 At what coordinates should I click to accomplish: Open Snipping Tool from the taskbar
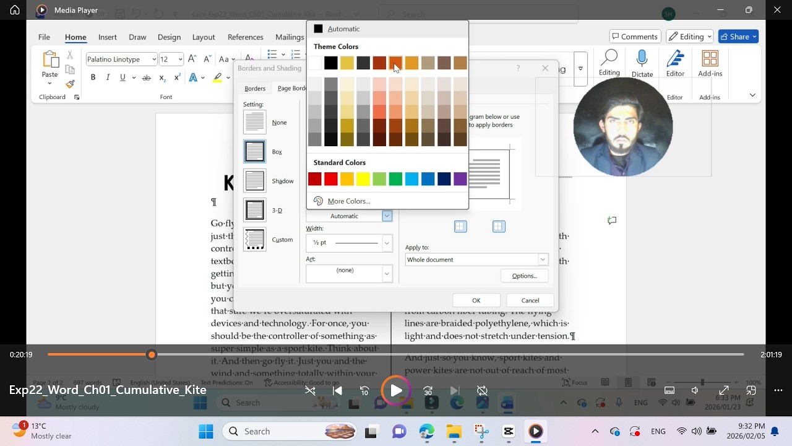[x=481, y=431]
